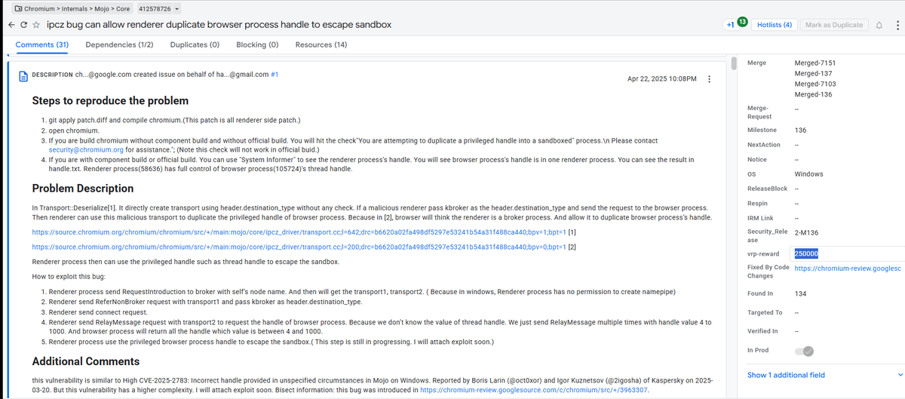This screenshot has width=905, height=399.
Task: Click the Verified In field label
Action: pyautogui.click(x=762, y=331)
